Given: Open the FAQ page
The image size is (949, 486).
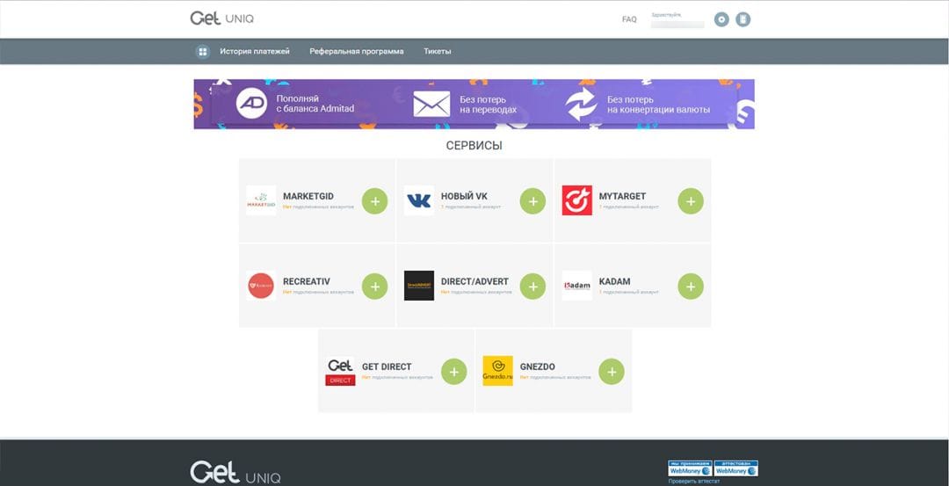Looking at the screenshot, I should pos(629,19).
